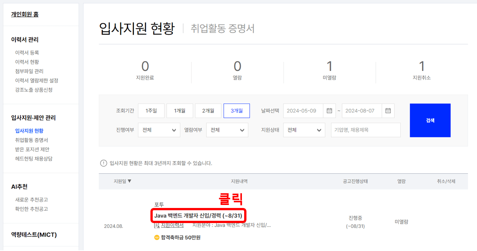477x251 pixels.
Task: Open the 열람여부 dropdown
Action: coord(227,130)
